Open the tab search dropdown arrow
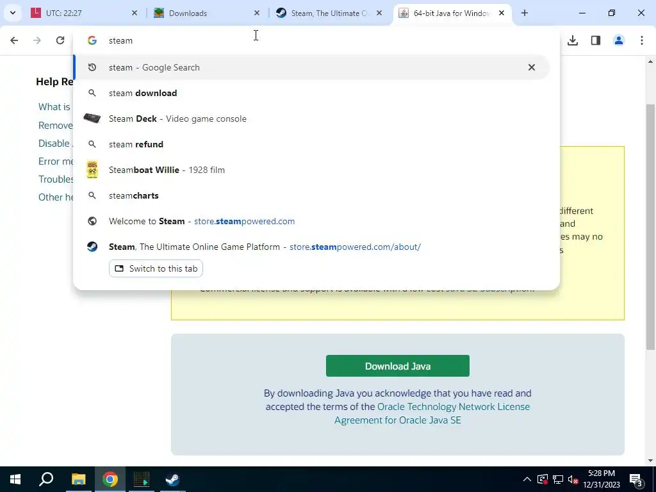This screenshot has width=656, height=492. pos(13,13)
